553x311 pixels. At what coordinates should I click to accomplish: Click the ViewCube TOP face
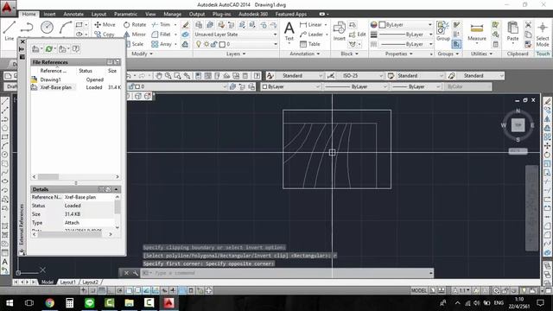click(518, 124)
